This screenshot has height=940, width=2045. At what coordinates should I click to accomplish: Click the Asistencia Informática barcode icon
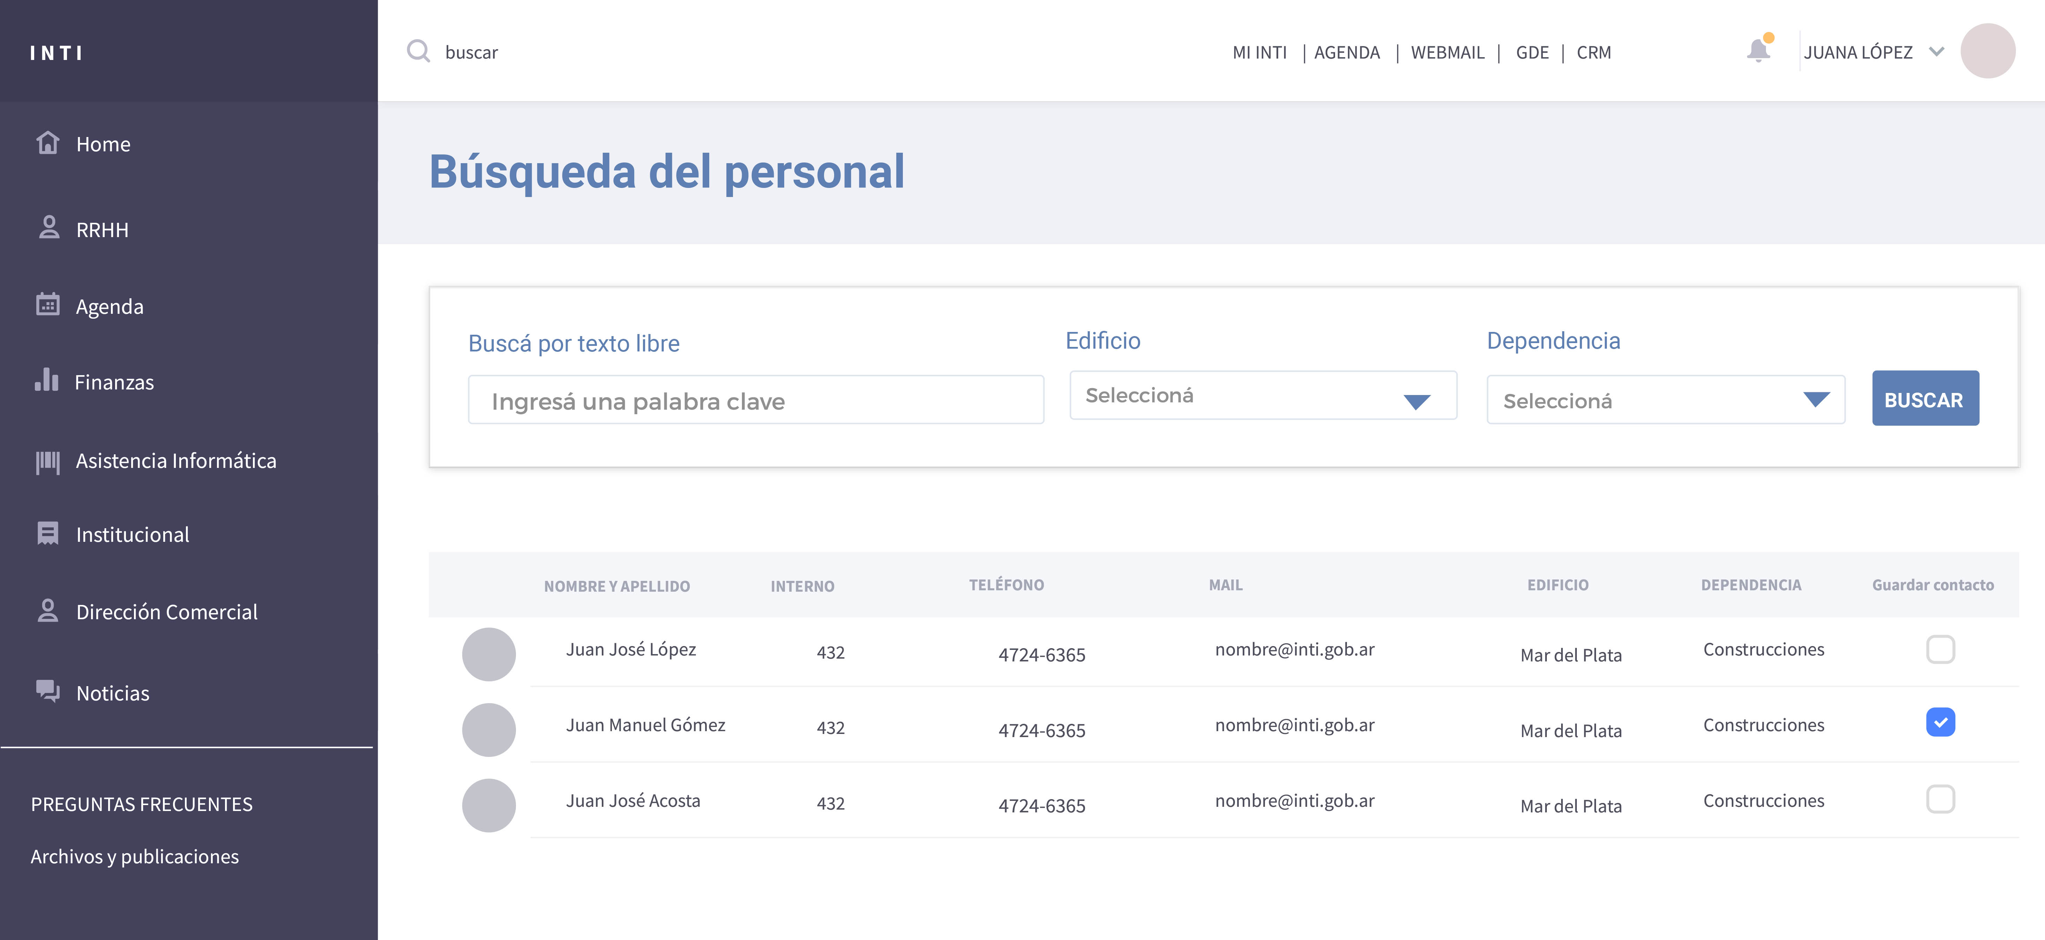point(48,461)
